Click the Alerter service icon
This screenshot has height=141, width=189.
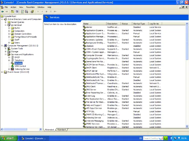pyautogui.click(x=84, y=27)
